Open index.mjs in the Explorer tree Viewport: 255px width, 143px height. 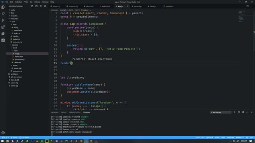coord(16,39)
